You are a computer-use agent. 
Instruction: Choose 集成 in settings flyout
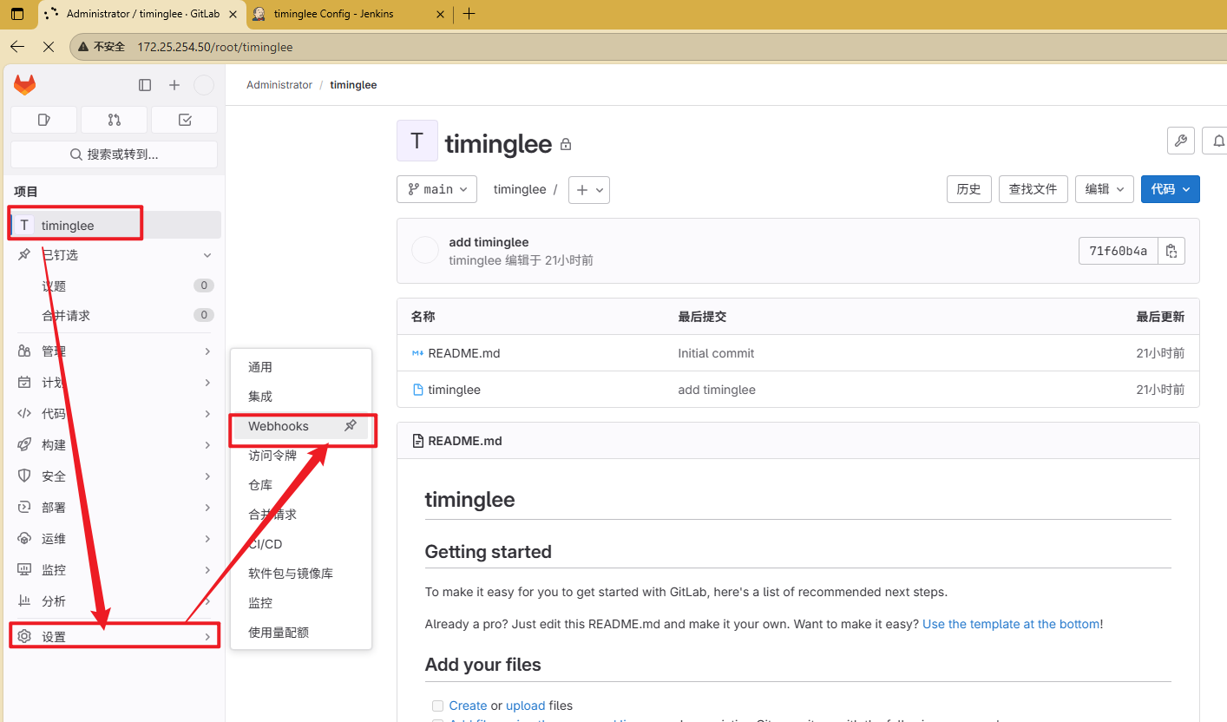tap(301, 397)
